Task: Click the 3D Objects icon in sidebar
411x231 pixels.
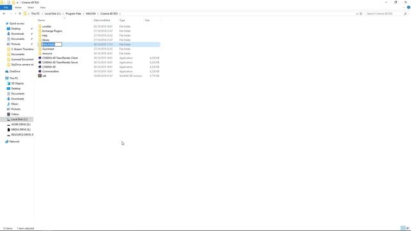Action: pyautogui.click(x=8, y=83)
